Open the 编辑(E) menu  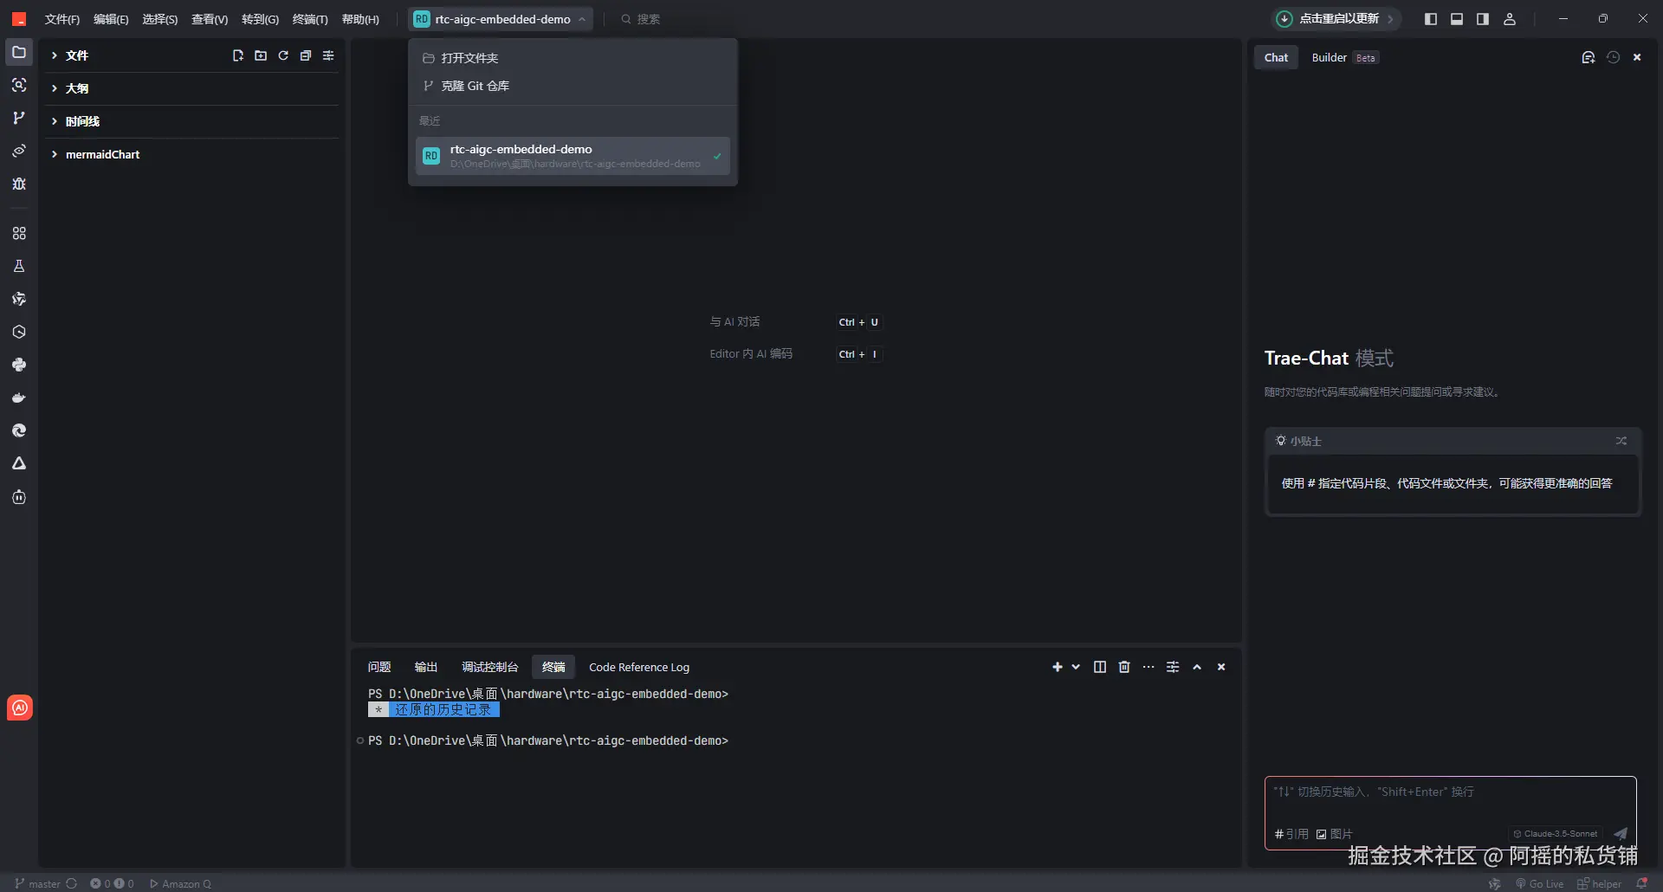tap(111, 19)
